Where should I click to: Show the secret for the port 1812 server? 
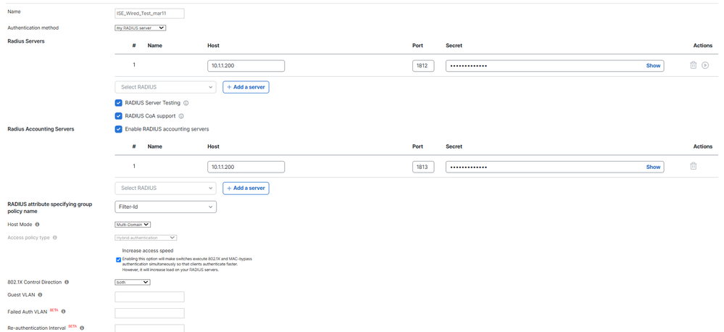[x=653, y=66]
